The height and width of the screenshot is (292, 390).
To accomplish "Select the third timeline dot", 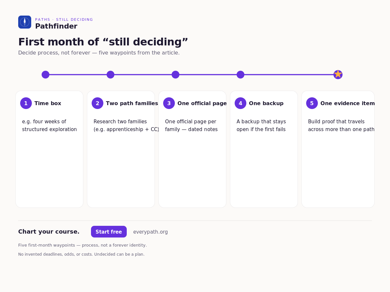I will pyautogui.click(x=175, y=75).
